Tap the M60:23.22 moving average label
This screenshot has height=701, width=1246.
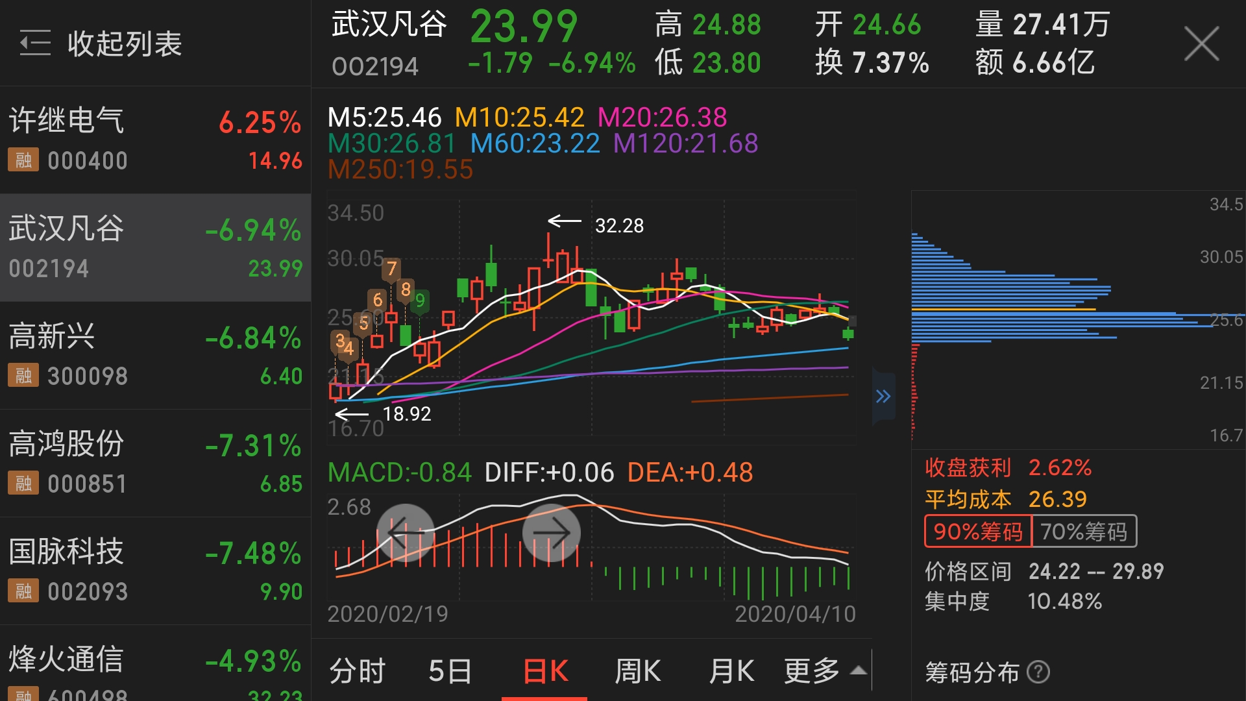(x=535, y=143)
